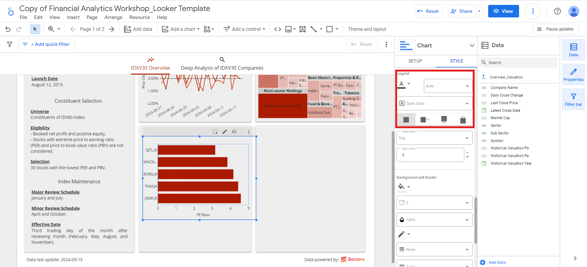Open the Insert menu
This screenshot has width=587, height=267.
click(x=73, y=17)
